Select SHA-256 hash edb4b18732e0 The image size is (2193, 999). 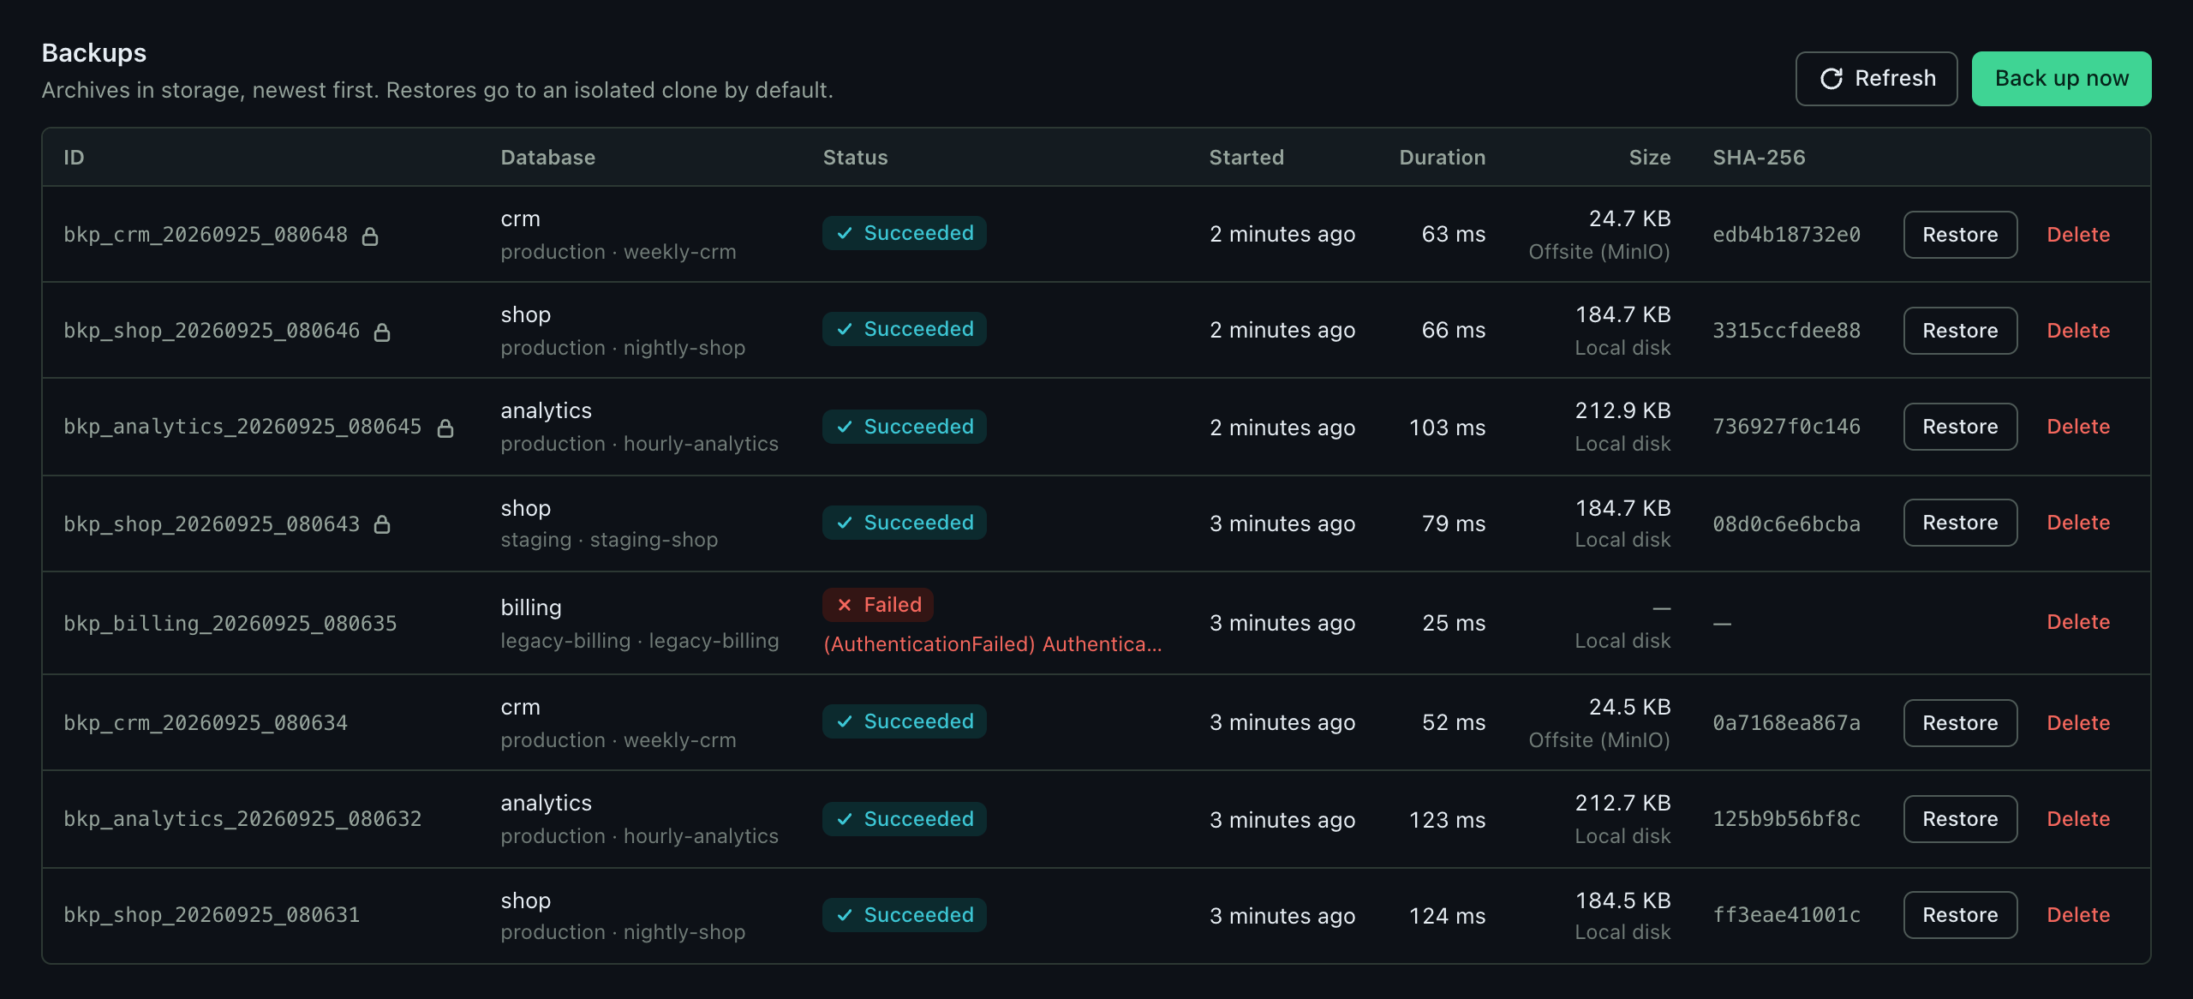tap(1786, 235)
